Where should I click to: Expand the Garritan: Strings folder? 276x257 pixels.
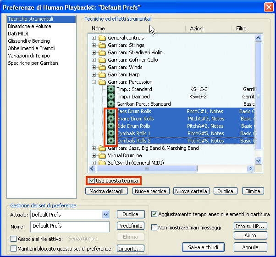pyautogui.click(x=94, y=45)
